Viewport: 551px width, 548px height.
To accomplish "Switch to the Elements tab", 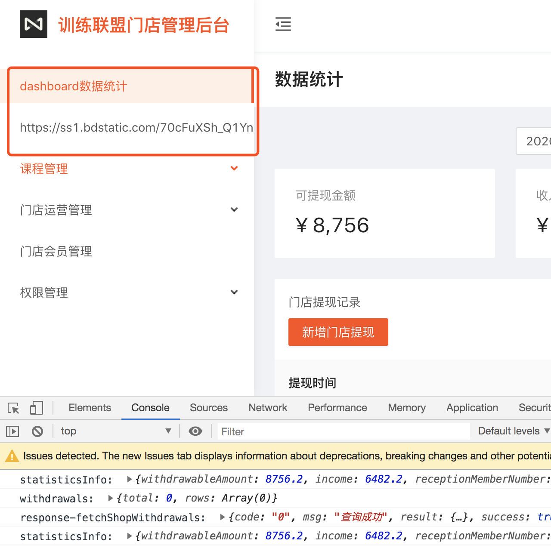I will click(90, 408).
